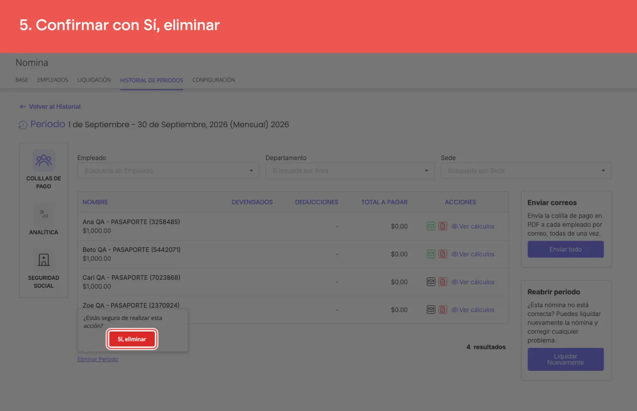The height and width of the screenshot is (411, 637).
Task: Click the DEVENGADOS column header
Action: (252, 202)
